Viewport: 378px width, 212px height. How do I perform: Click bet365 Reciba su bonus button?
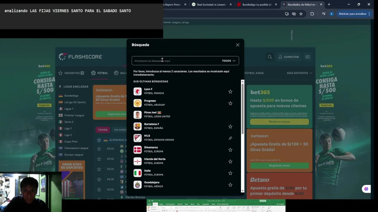coord(279,122)
